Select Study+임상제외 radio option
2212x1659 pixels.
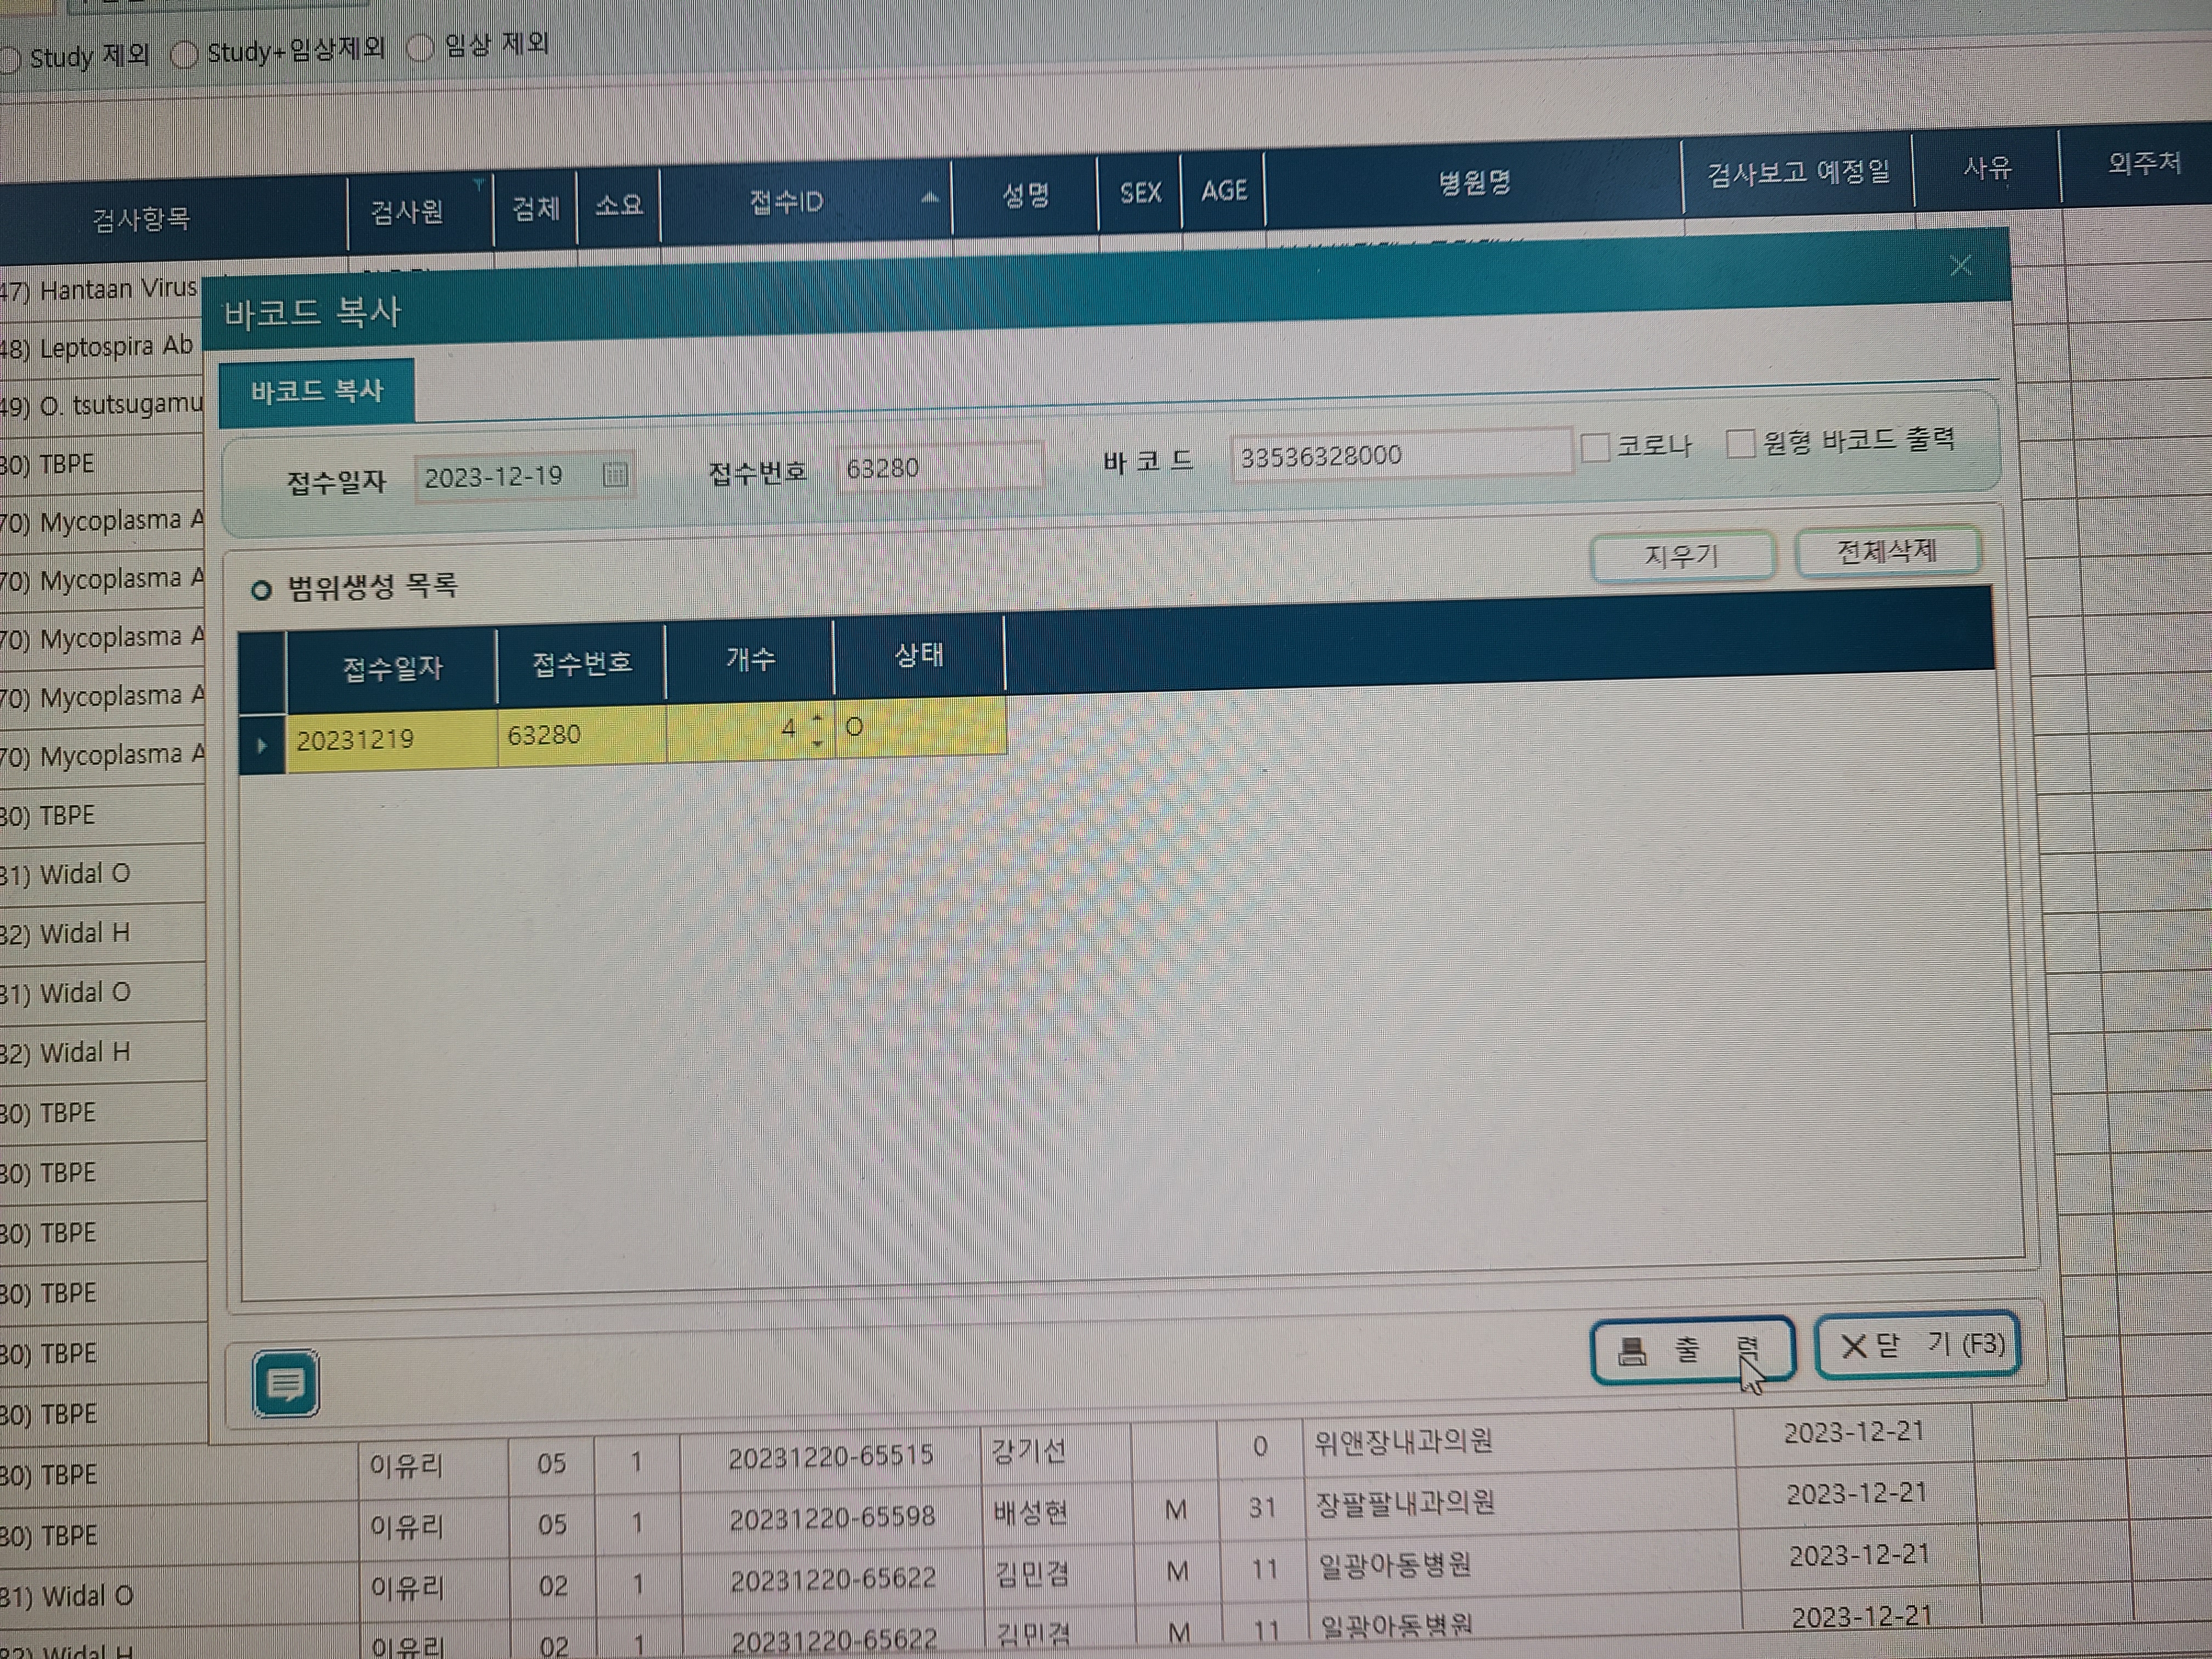(x=185, y=54)
